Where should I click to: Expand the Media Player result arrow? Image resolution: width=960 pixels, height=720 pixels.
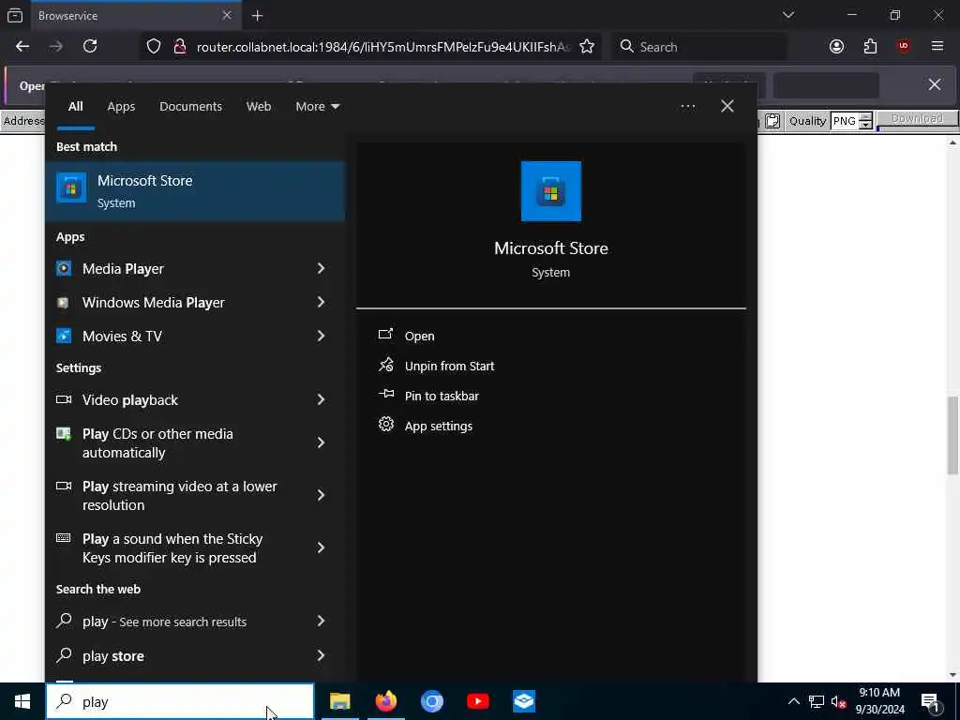[321, 268]
